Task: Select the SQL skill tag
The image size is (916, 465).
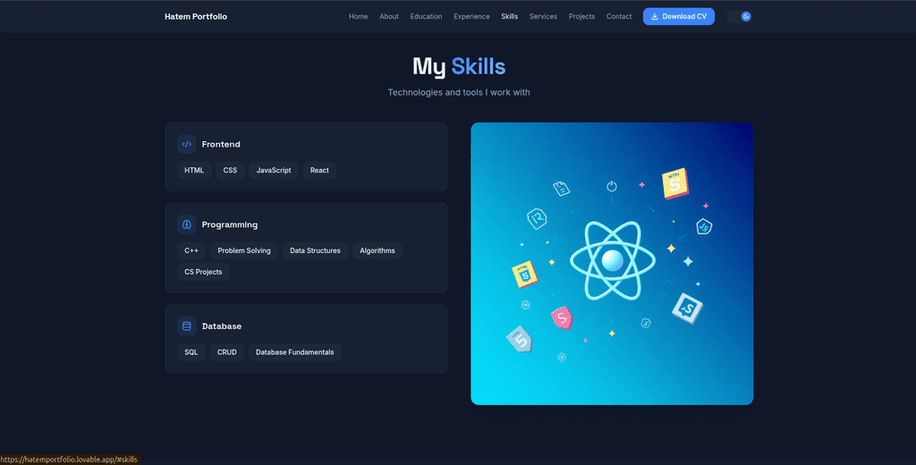Action: pos(191,352)
